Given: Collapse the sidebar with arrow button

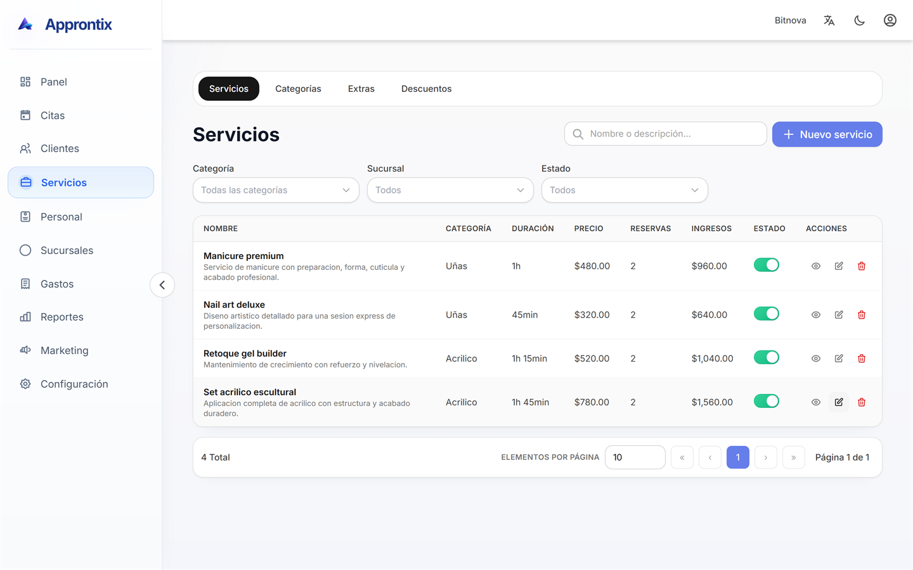Looking at the screenshot, I should tap(162, 285).
